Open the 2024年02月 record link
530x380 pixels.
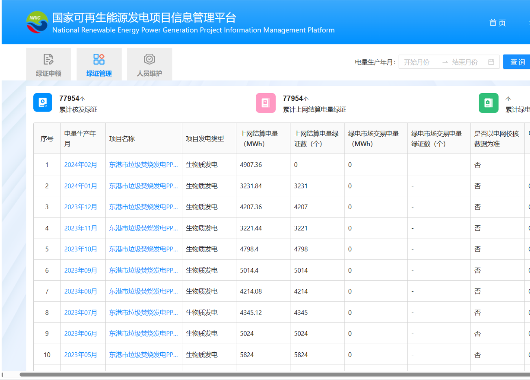pos(81,165)
